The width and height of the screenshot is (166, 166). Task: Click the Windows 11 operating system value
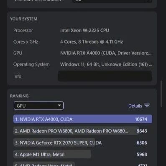(106, 65)
